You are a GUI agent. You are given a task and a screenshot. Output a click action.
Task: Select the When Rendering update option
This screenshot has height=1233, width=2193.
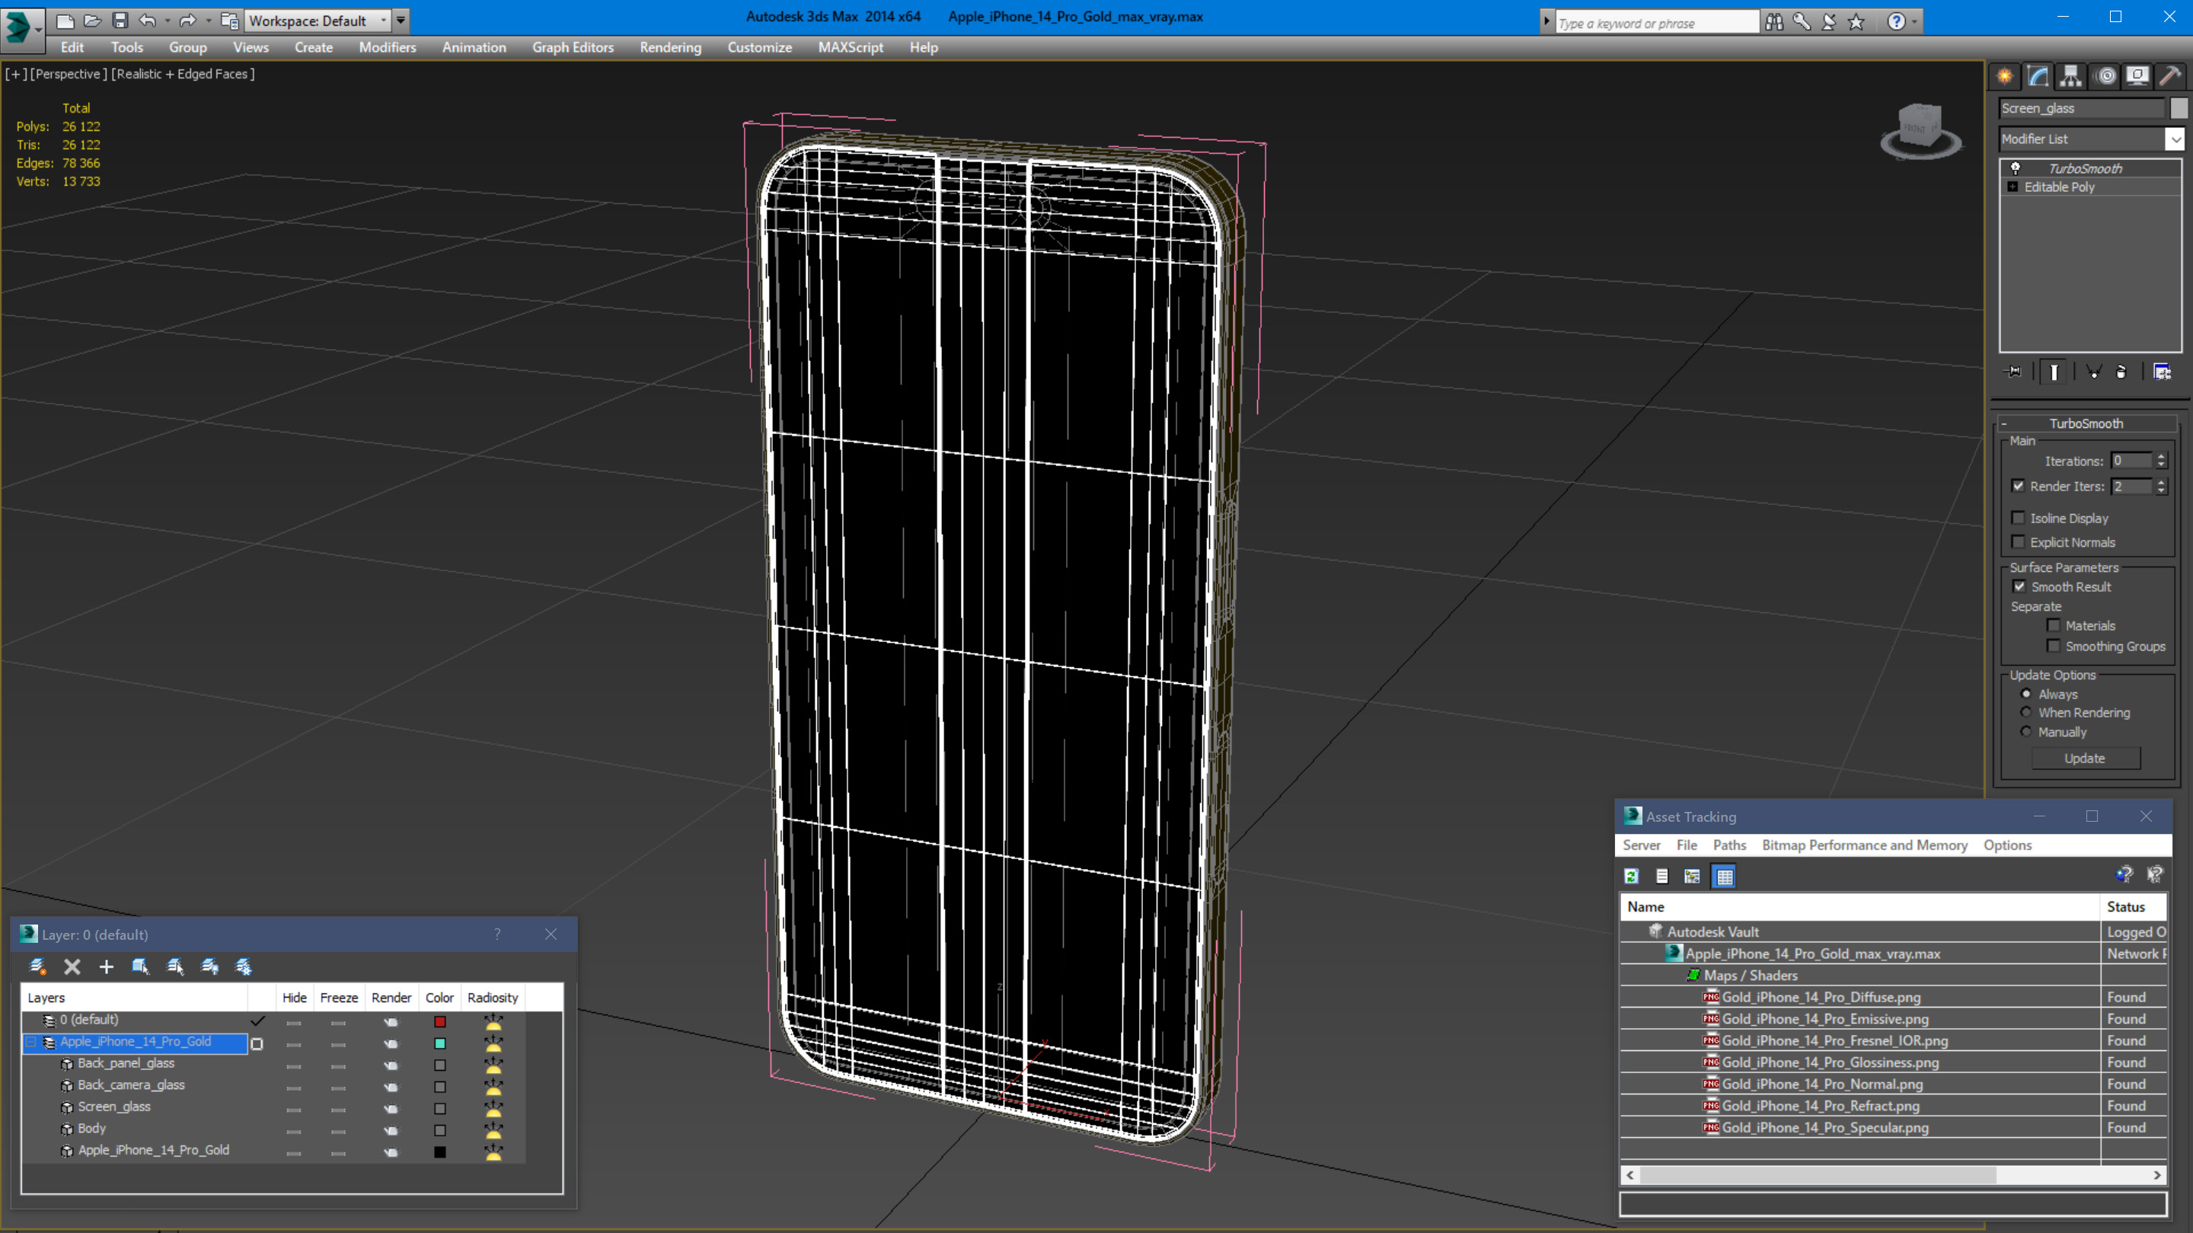[x=2026, y=713]
